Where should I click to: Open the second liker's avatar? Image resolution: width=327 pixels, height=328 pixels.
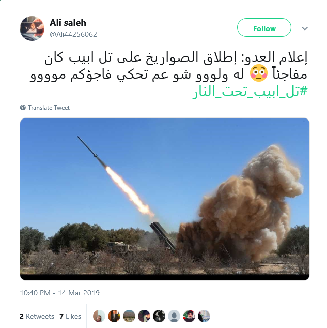pyautogui.click(x=114, y=316)
